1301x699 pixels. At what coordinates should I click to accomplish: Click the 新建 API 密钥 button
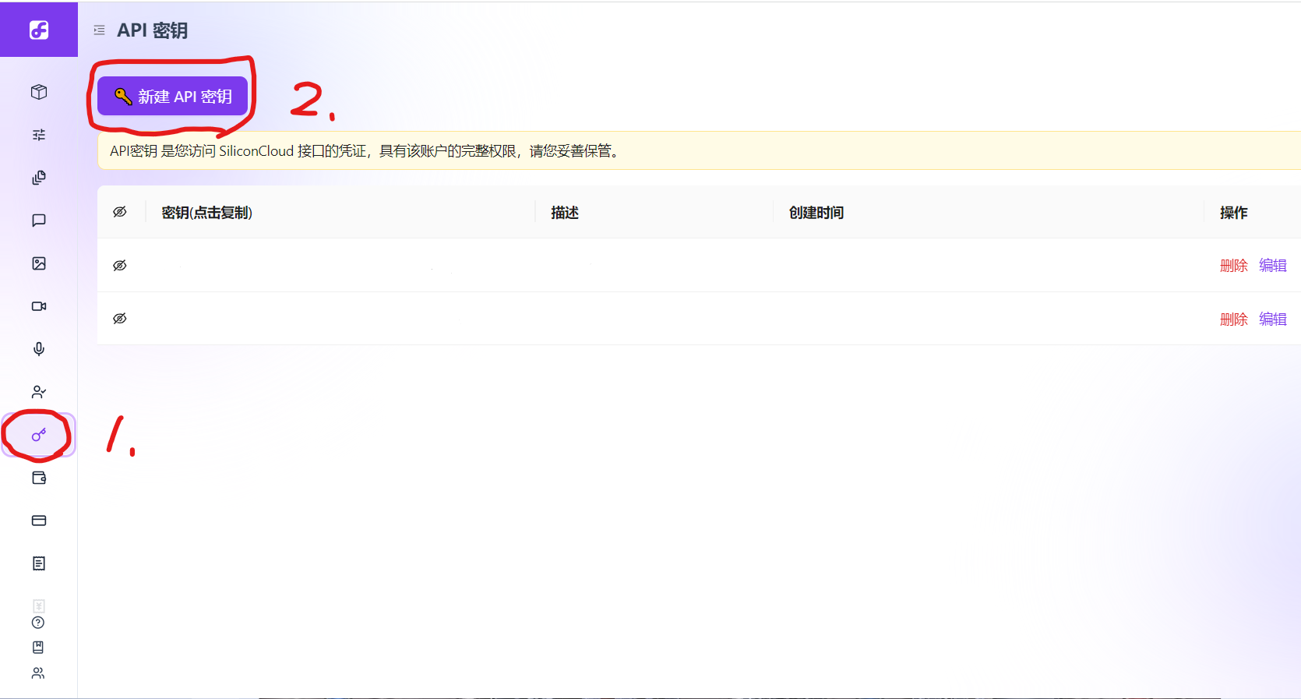tap(173, 96)
